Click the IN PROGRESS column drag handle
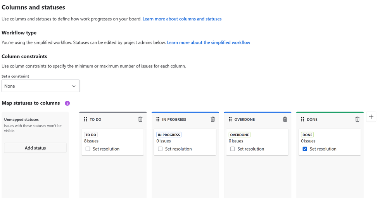 pyautogui.click(x=158, y=119)
